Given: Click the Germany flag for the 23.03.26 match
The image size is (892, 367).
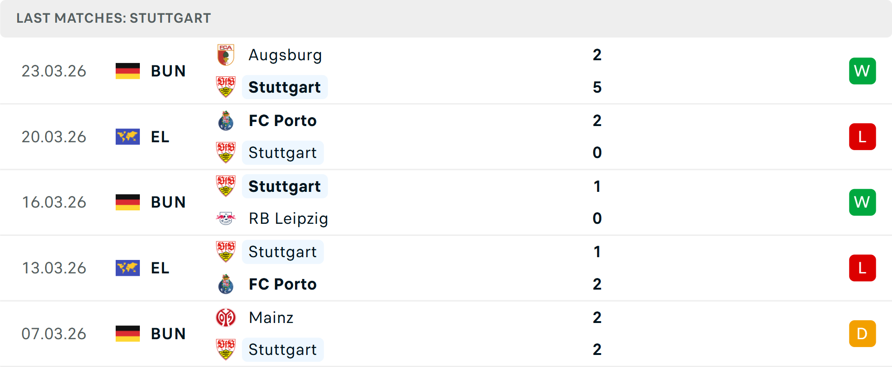Looking at the screenshot, I should (128, 71).
